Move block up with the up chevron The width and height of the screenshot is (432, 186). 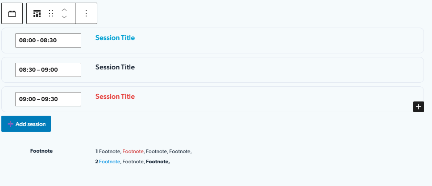point(64,9)
